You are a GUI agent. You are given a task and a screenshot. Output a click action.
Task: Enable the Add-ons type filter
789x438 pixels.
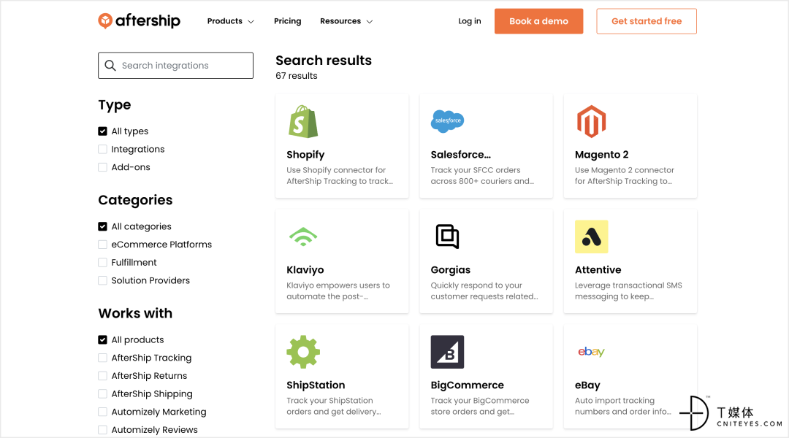click(103, 167)
